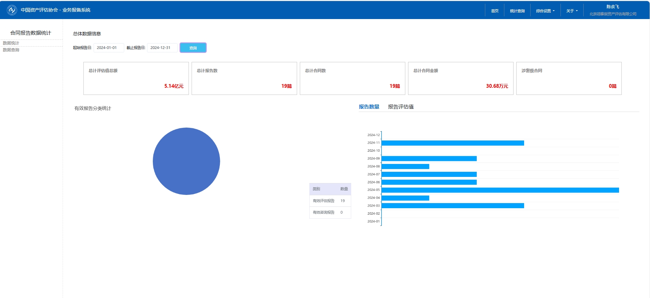Expand the 关于 dropdown menu
The image size is (650, 298).
coord(572,11)
